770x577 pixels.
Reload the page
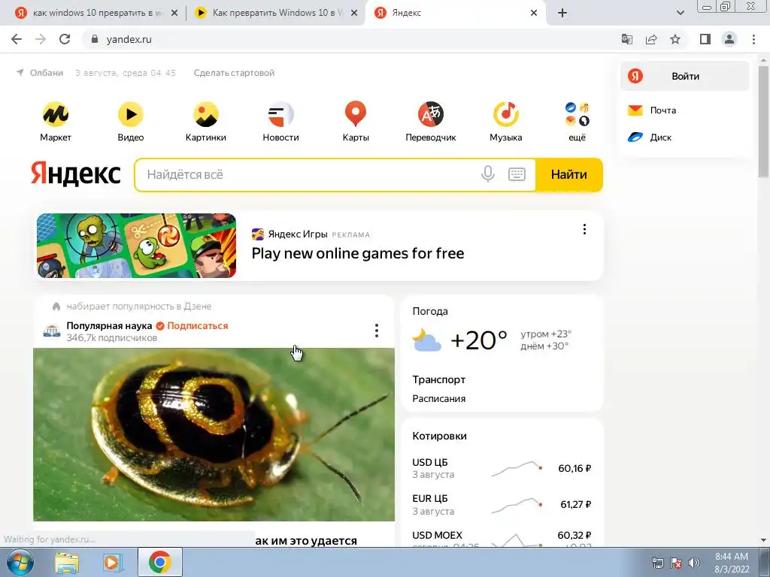point(65,39)
